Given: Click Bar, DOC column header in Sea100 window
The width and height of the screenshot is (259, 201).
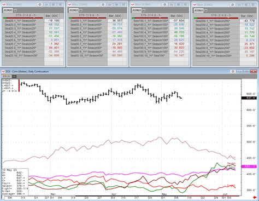Looking at the screenshot, I should 177,16.
